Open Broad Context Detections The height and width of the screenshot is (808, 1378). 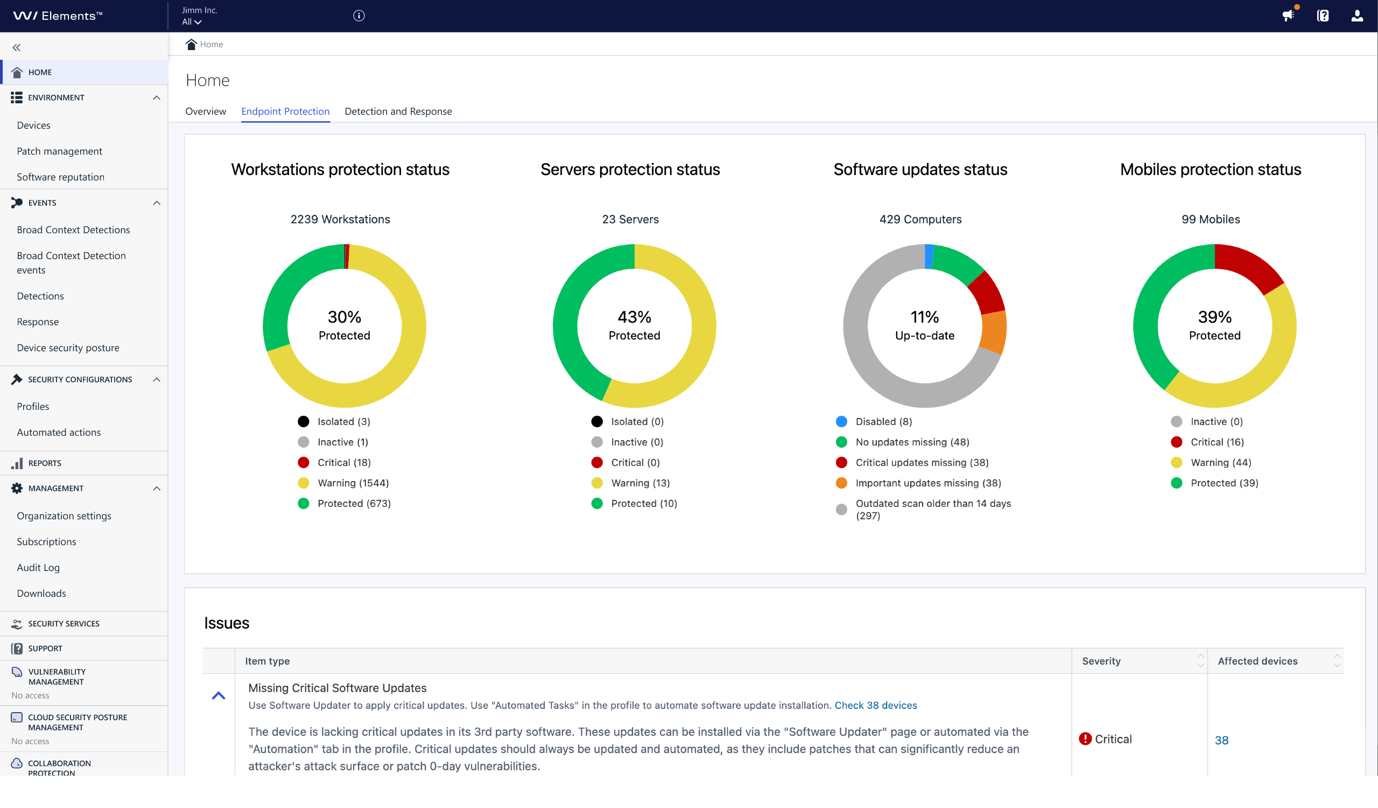(73, 230)
